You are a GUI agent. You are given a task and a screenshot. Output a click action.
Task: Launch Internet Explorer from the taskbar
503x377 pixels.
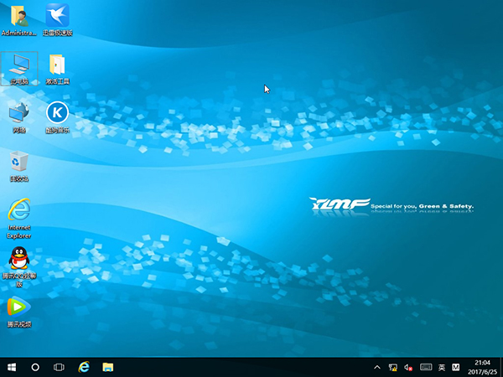tap(84, 367)
